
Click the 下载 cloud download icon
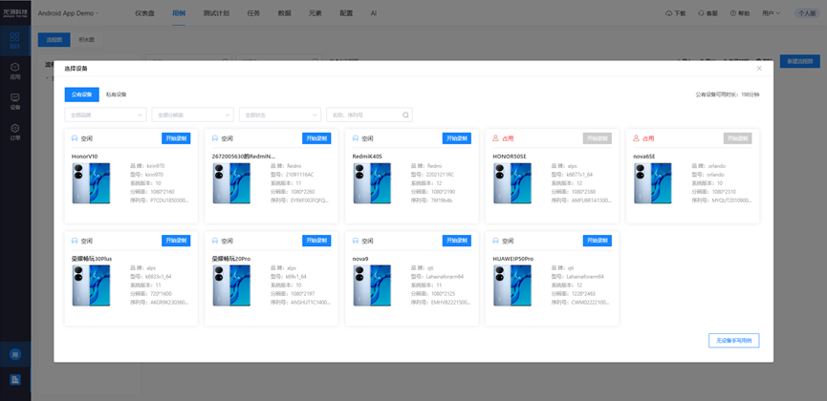669,13
